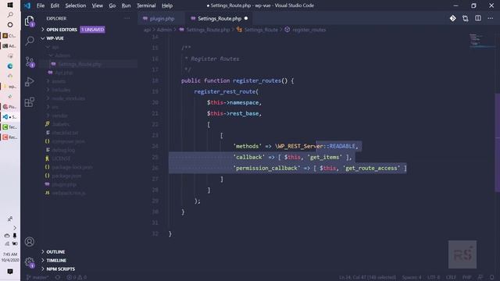Expand the src folder
The height and width of the screenshot is (281, 500).
click(55, 107)
